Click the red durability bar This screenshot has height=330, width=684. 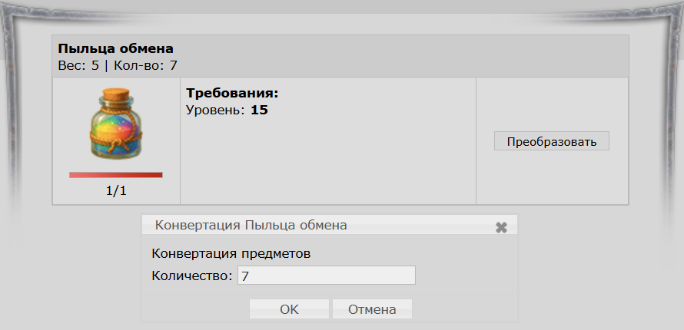pyautogui.click(x=116, y=175)
